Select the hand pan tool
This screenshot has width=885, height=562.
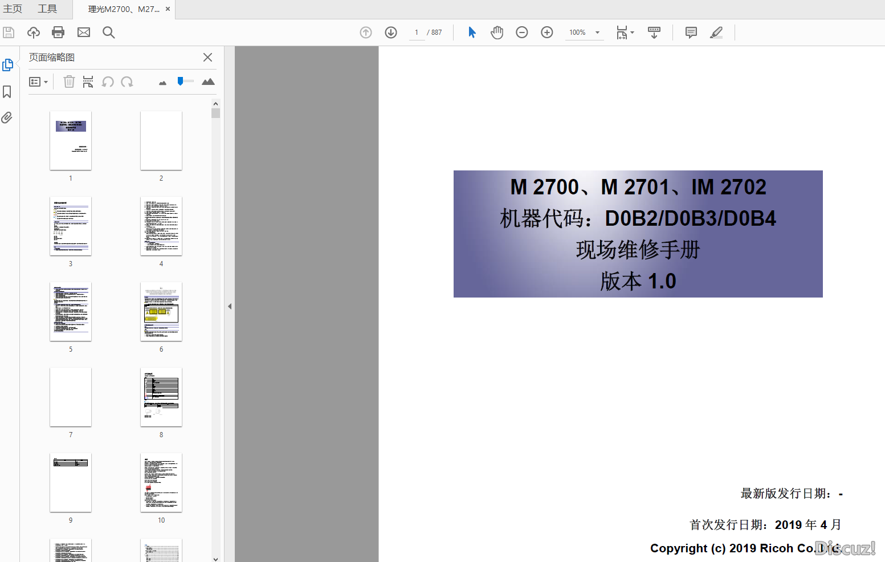click(x=497, y=32)
